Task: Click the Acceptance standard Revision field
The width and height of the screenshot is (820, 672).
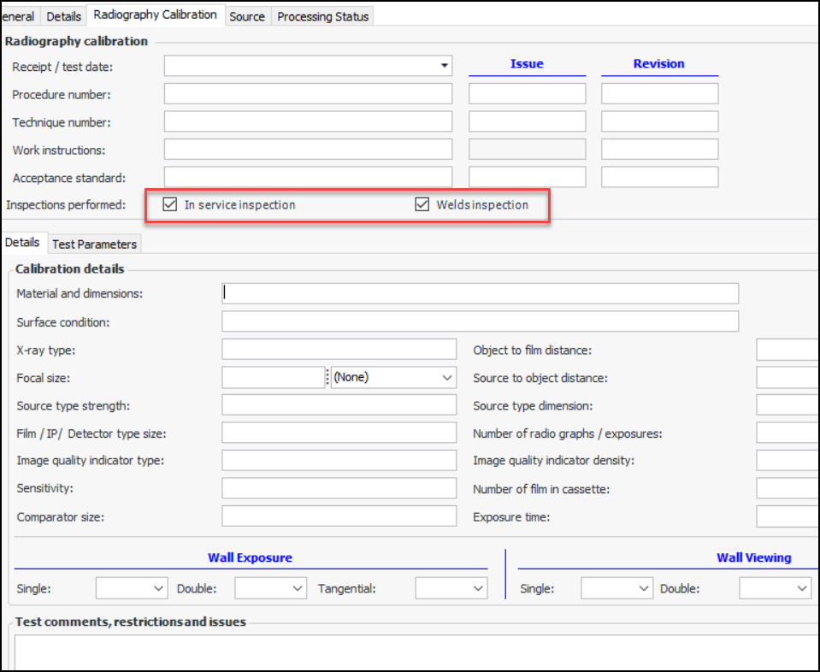Action: point(659,177)
